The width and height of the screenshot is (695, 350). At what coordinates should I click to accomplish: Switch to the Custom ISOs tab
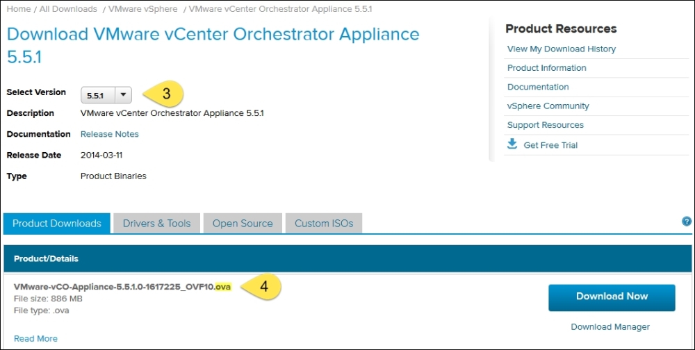click(x=324, y=224)
